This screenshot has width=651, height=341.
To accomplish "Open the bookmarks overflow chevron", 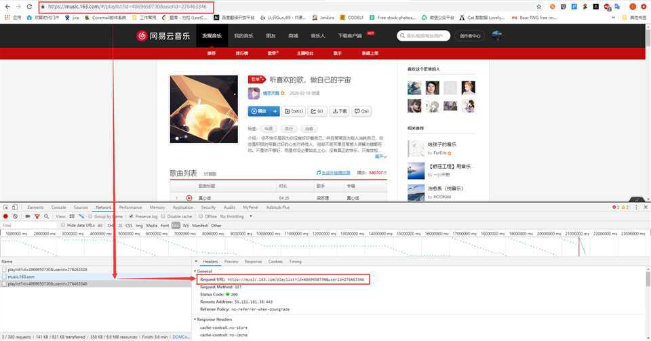I will click(613, 18).
